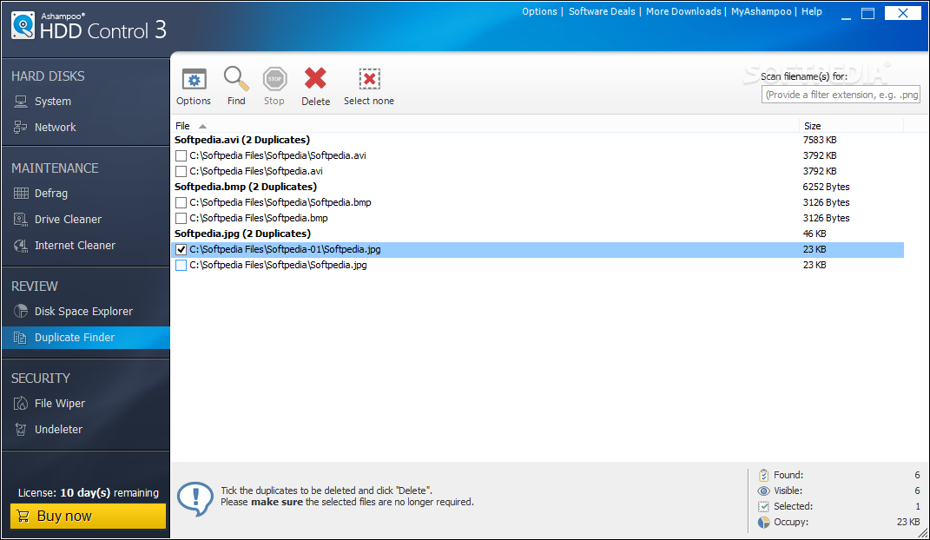
Task: Select the Softpedia.avi (2 Duplicates) group row
Action: (x=538, y=140)
